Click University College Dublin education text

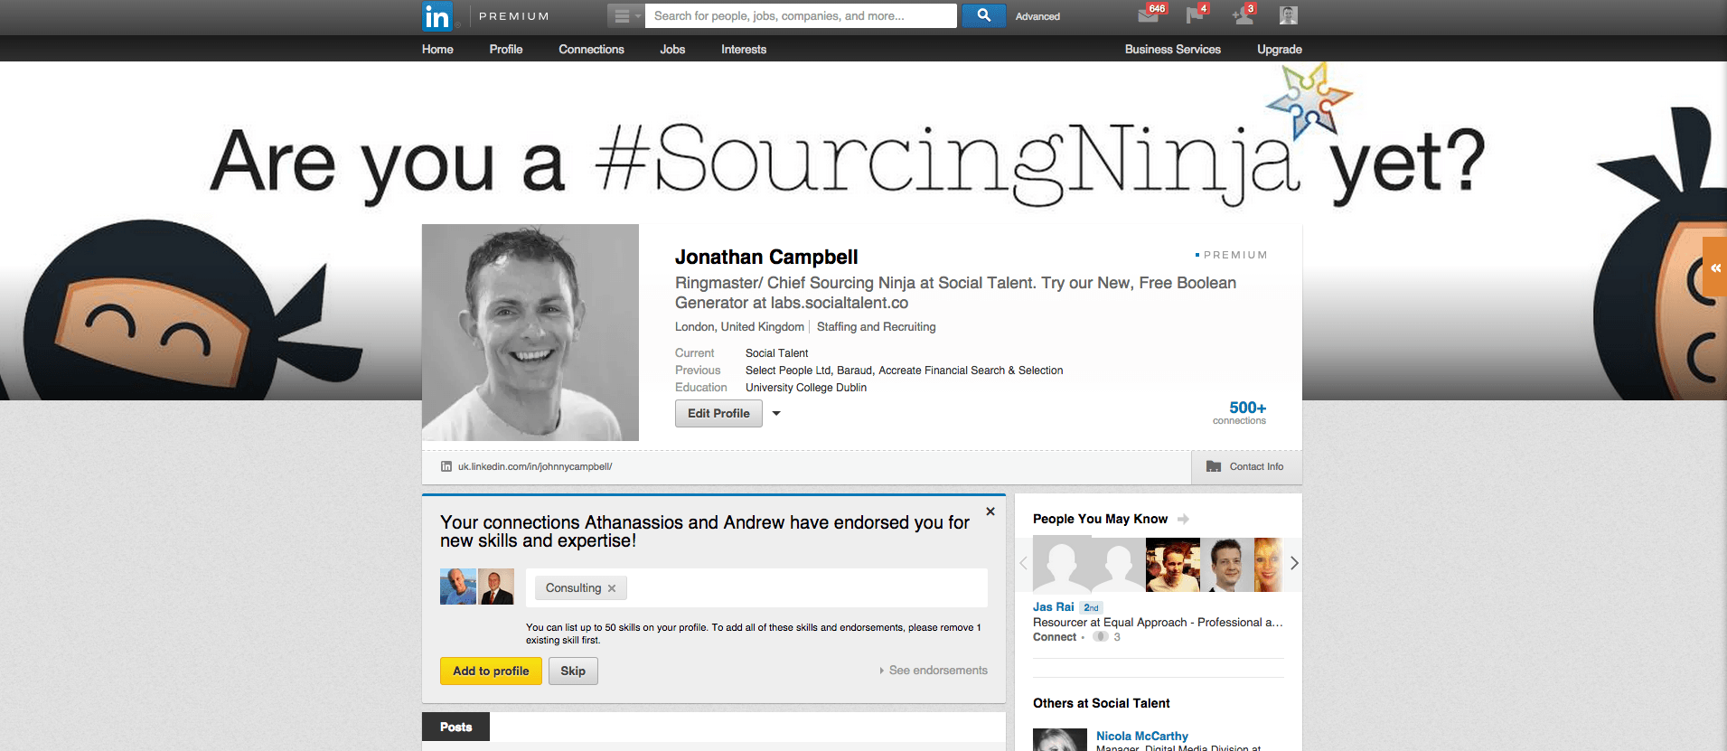pyautogui.click(x=806, y=388)
